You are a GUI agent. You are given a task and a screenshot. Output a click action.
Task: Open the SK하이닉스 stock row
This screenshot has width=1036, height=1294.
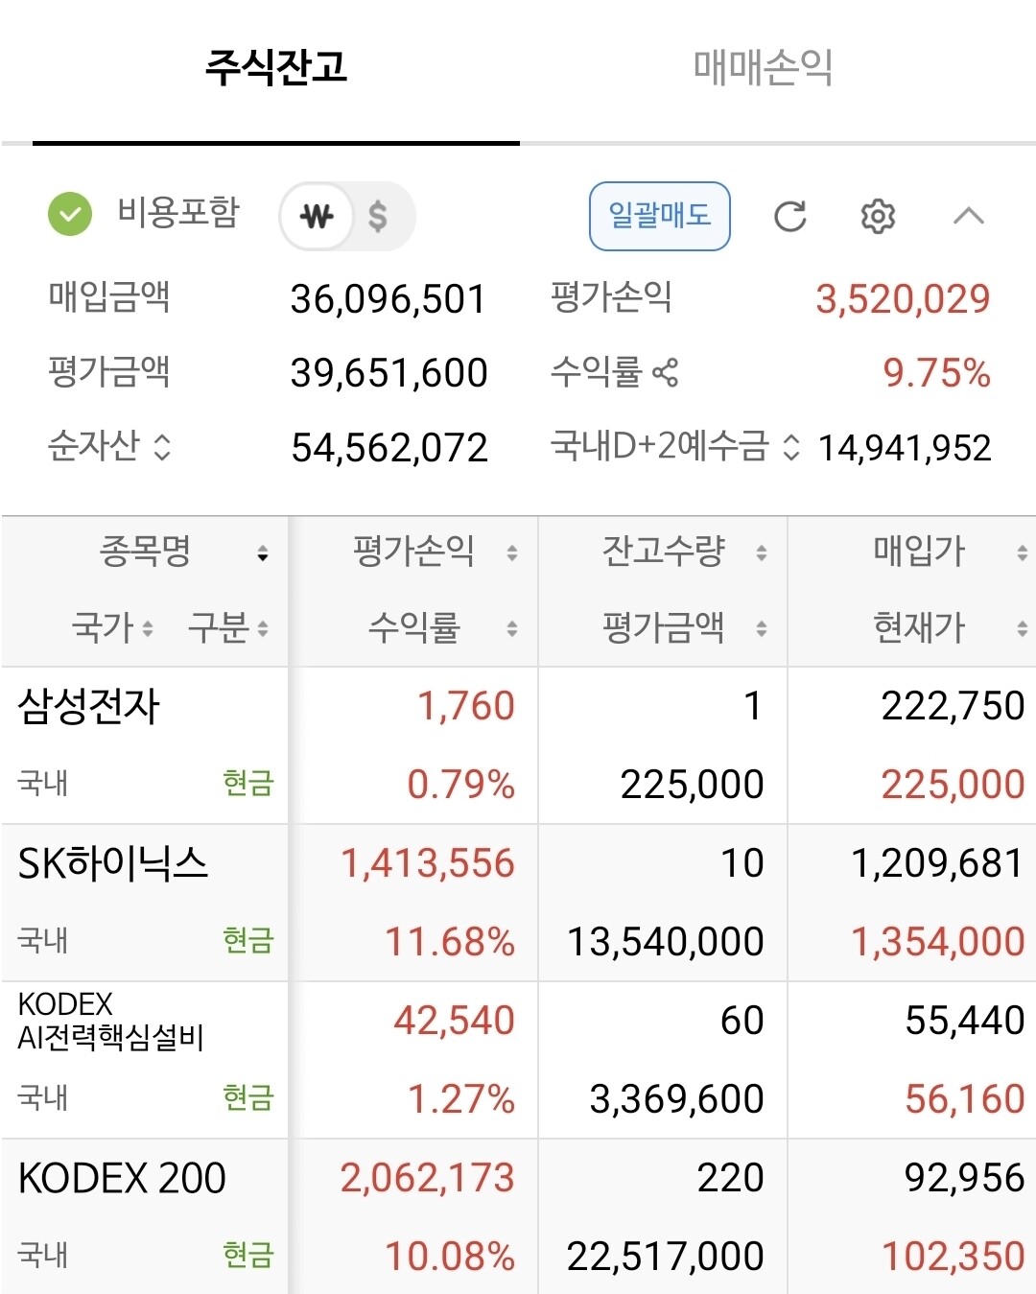click(518, 903)
